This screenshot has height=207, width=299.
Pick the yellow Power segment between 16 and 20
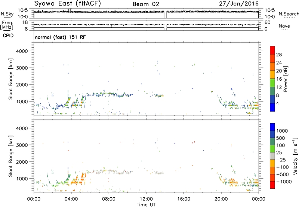click(272, 75)
